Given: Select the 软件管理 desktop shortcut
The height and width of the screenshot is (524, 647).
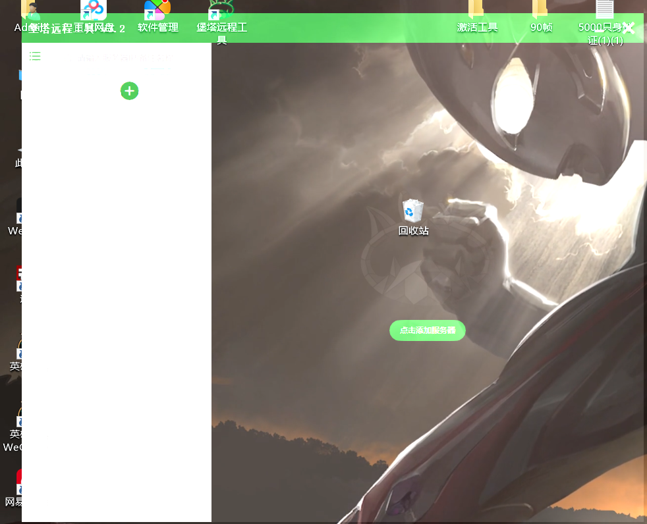Looking at the screenshot, I should coord(157,17).
